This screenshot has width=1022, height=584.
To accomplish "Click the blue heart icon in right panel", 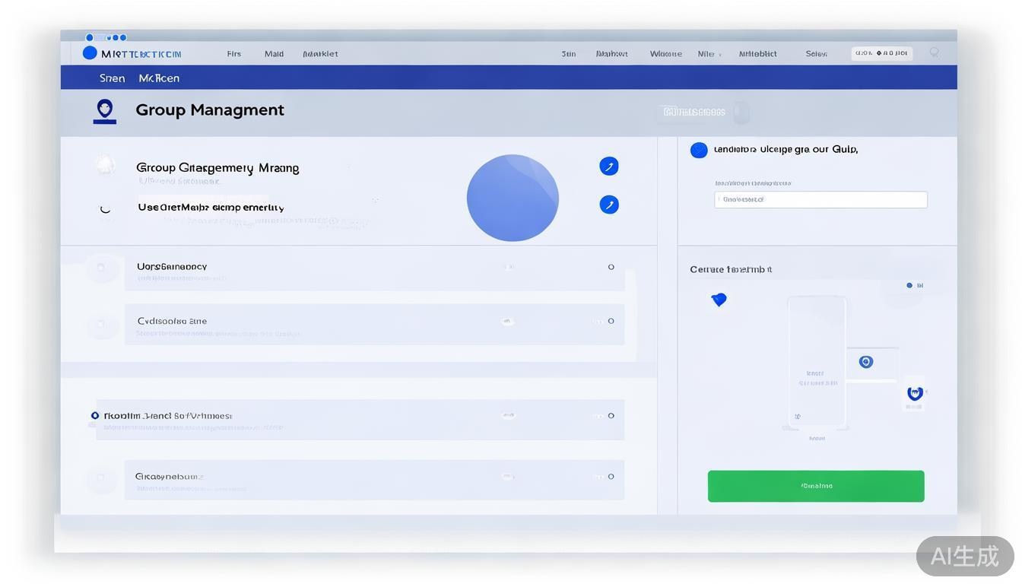I will [x=719, y=300].
